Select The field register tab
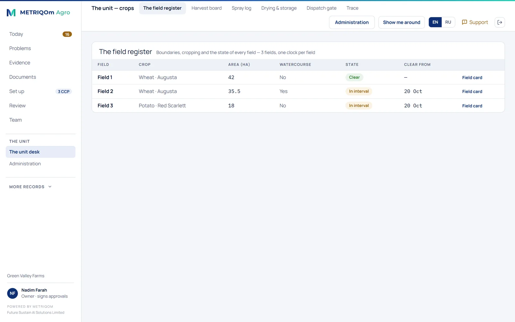 point(163,8)
